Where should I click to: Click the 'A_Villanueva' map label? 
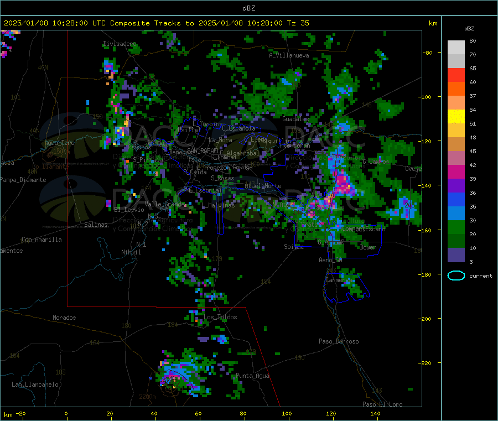289,55
